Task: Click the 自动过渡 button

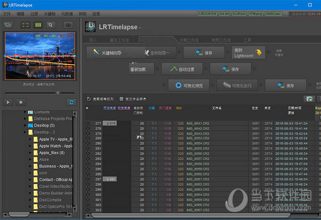Action: (182, 69)
